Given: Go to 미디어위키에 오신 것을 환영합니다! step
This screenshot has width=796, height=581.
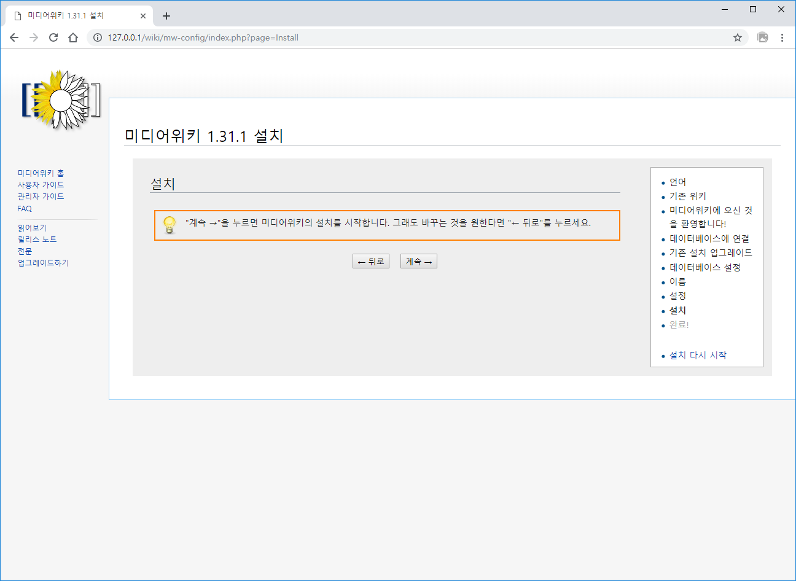Looking at the screenshot, I should tap(711, 217).
